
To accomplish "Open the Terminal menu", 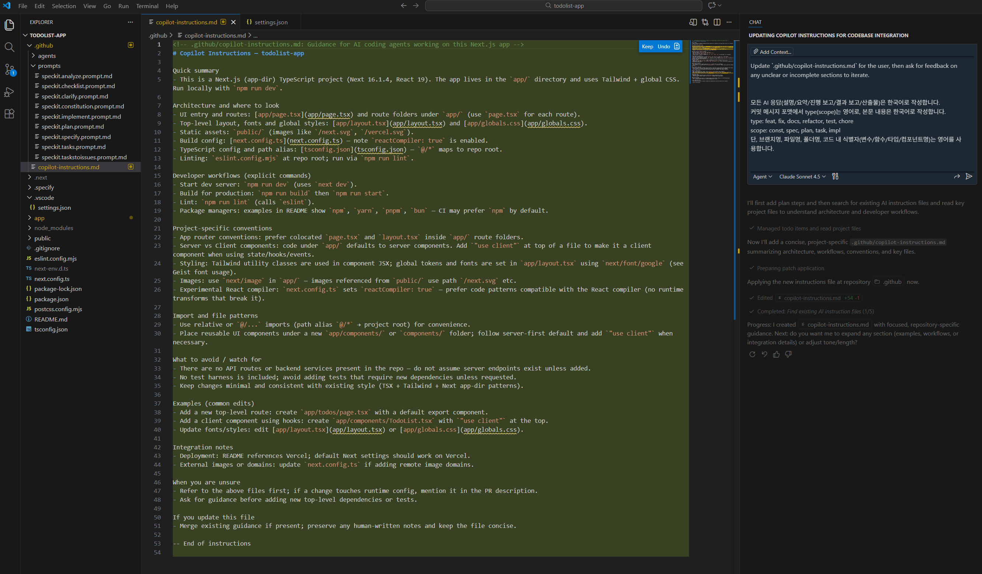I will tap(147, 6).
